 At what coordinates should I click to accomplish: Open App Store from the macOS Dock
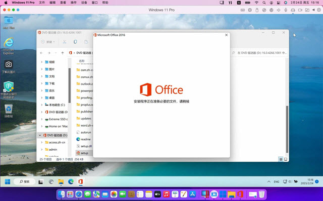pyautogui.click(x=192, y=194)
